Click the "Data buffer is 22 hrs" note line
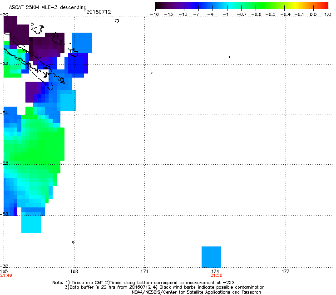The image size is (336, 295). point(164,287)
